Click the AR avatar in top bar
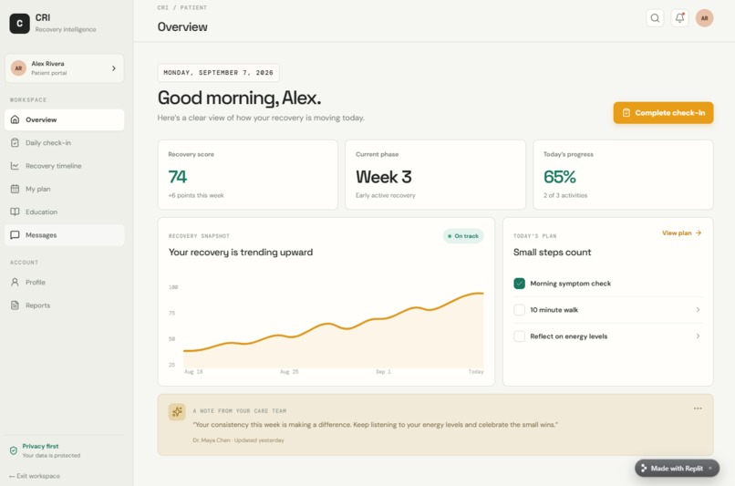The image size is (735, 486). 704,18
